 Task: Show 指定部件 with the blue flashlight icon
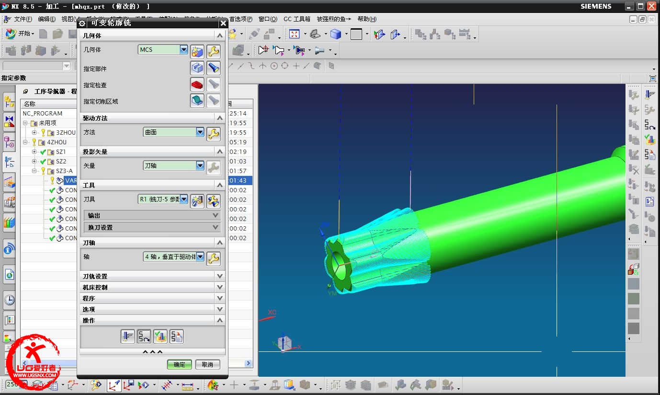[x=213, y=68]
